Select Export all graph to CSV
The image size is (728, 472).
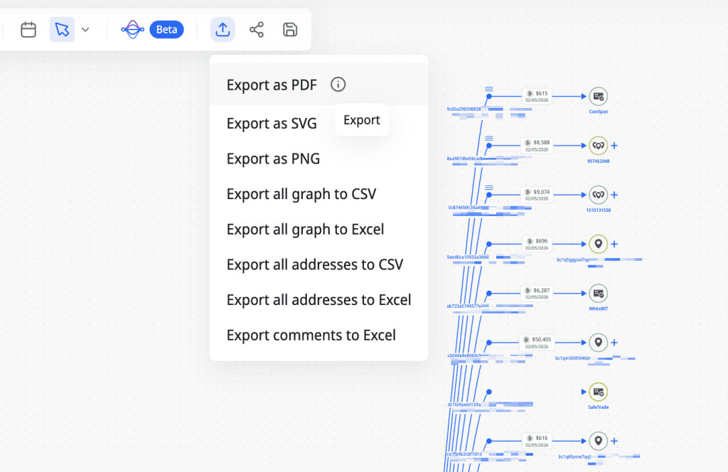[x=301, y=194]
